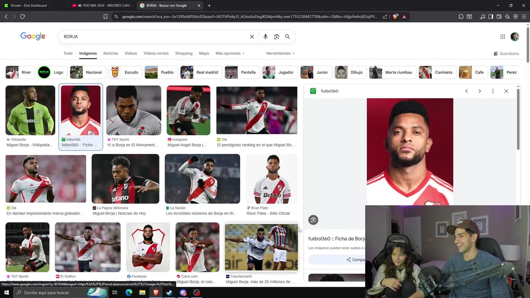Share this page from address bar
Image resolution: width=530 pixels, height=298 pixels.
click(385, 17)
